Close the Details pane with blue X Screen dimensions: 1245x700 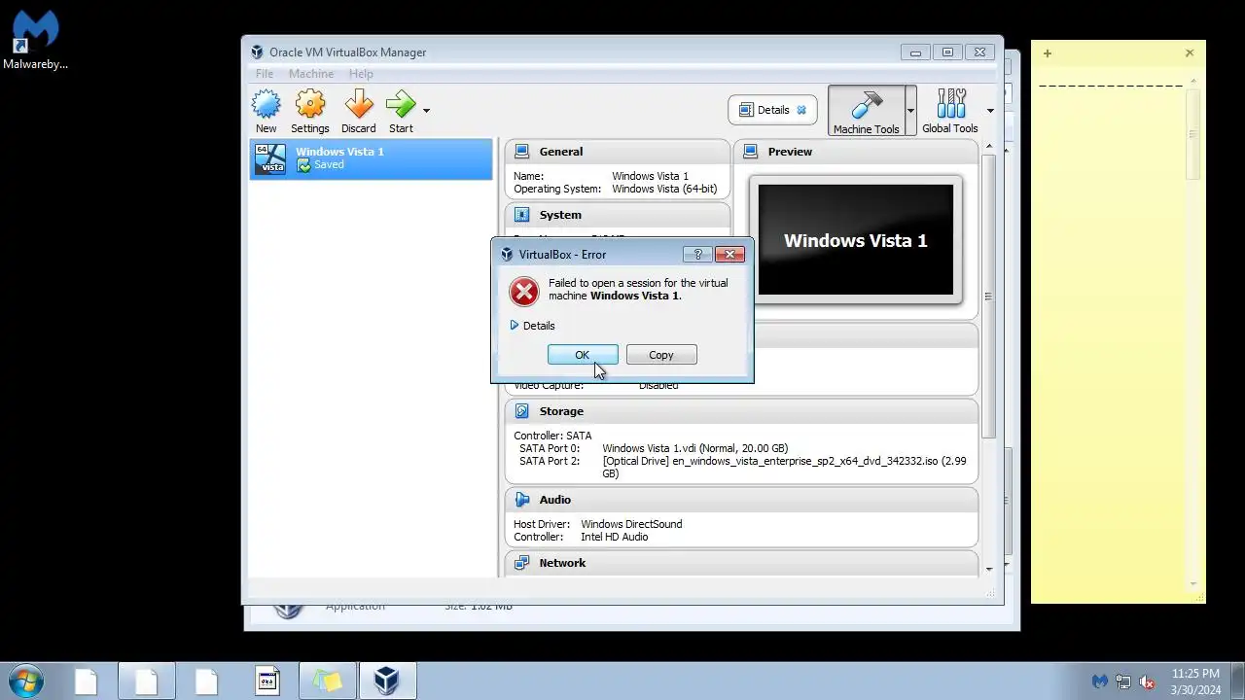(801, 110)
